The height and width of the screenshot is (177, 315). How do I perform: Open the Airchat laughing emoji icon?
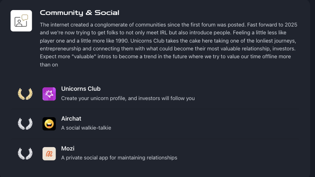(49, 124)
